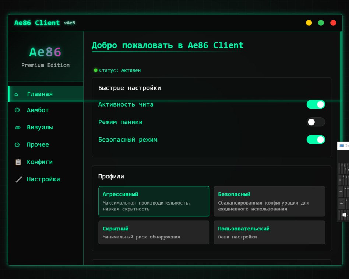Viewport: 349px width, 279px height.
Task: Click the clipboard icon beside Конфиги
Action: coord(18,162)
